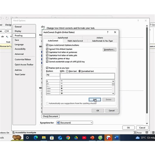The height and width of the screenshot is (155, 155).
Task: Select the Plain text radio button
Action: [67, 71]
